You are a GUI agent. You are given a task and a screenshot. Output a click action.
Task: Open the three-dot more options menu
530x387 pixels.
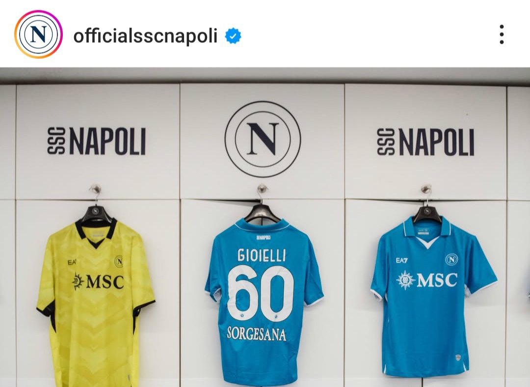[x=502, y=34]
